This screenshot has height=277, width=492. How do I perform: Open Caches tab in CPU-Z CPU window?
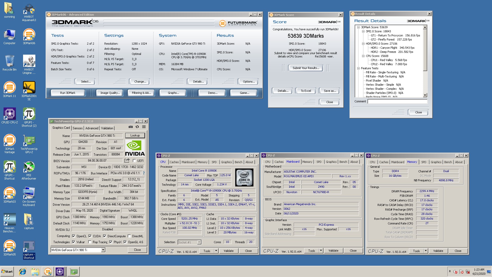pos(174,162)
